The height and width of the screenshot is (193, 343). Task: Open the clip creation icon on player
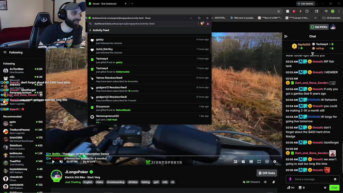point(243,162)
